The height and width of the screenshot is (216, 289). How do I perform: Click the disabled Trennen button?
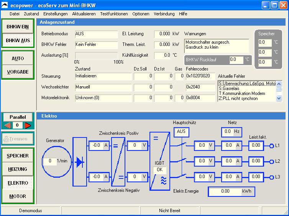coord(18,139)
